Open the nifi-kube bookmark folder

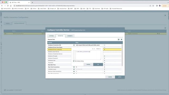click(x=105, y=9)
